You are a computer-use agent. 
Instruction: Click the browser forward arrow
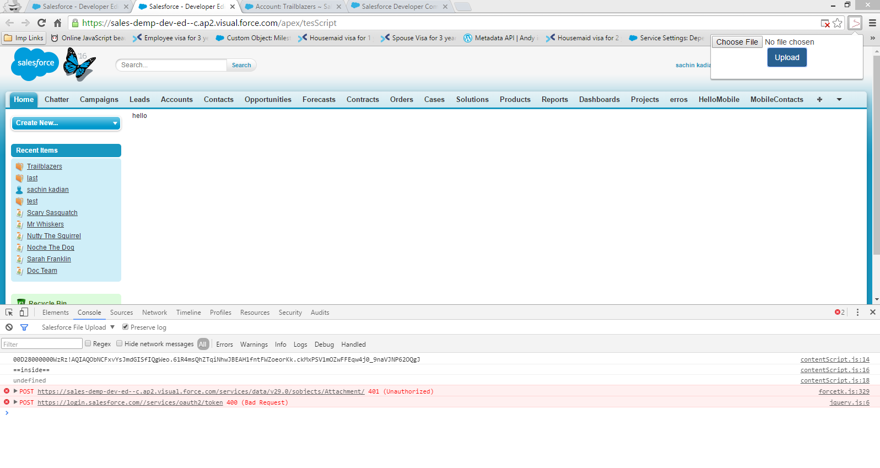coord(25,23)
